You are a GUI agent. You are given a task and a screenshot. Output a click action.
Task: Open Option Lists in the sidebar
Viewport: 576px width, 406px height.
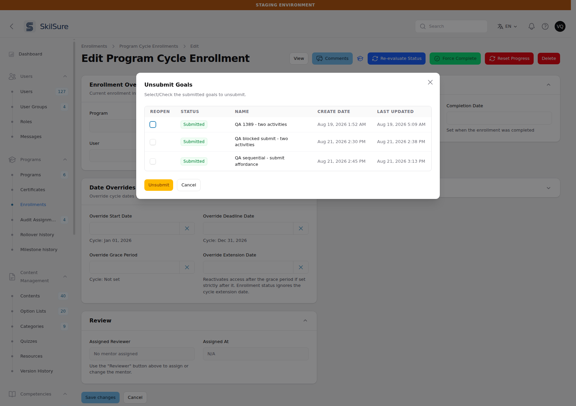click(x=33, y=311)
